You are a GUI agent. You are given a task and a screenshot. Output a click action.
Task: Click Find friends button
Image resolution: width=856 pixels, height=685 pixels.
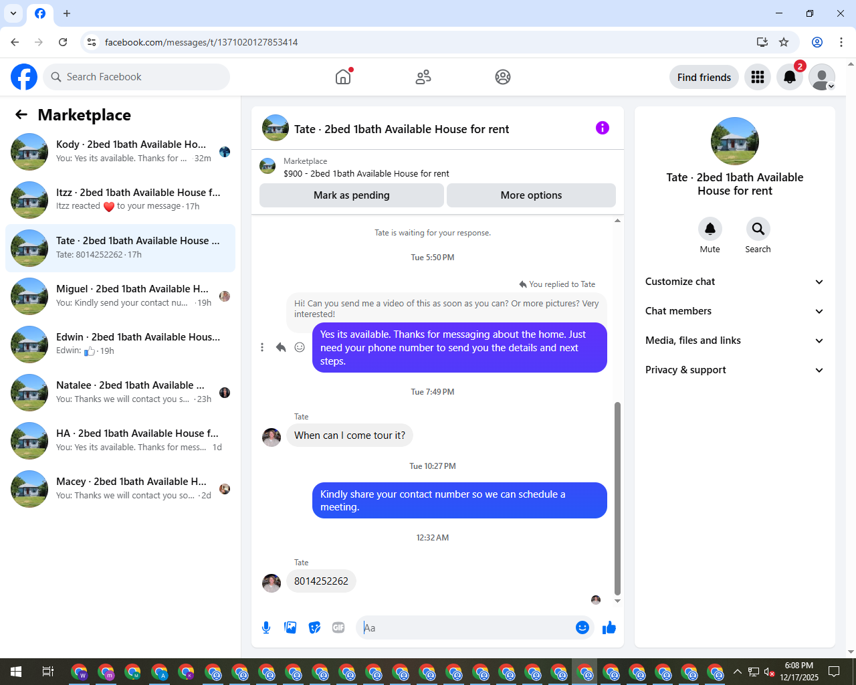coord(704,77)
